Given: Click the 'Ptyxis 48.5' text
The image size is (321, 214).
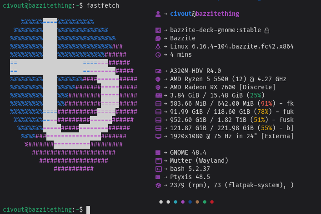Looking at the screenshot, I should 190,177.
